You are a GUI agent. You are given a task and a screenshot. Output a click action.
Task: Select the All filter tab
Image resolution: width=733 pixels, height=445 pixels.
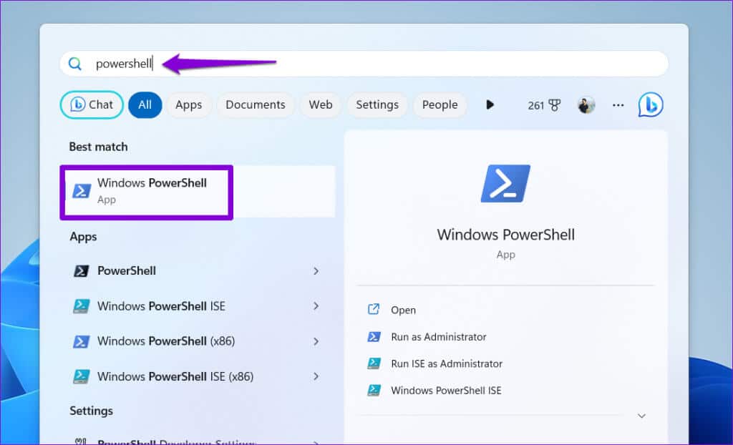pos(145,104)
